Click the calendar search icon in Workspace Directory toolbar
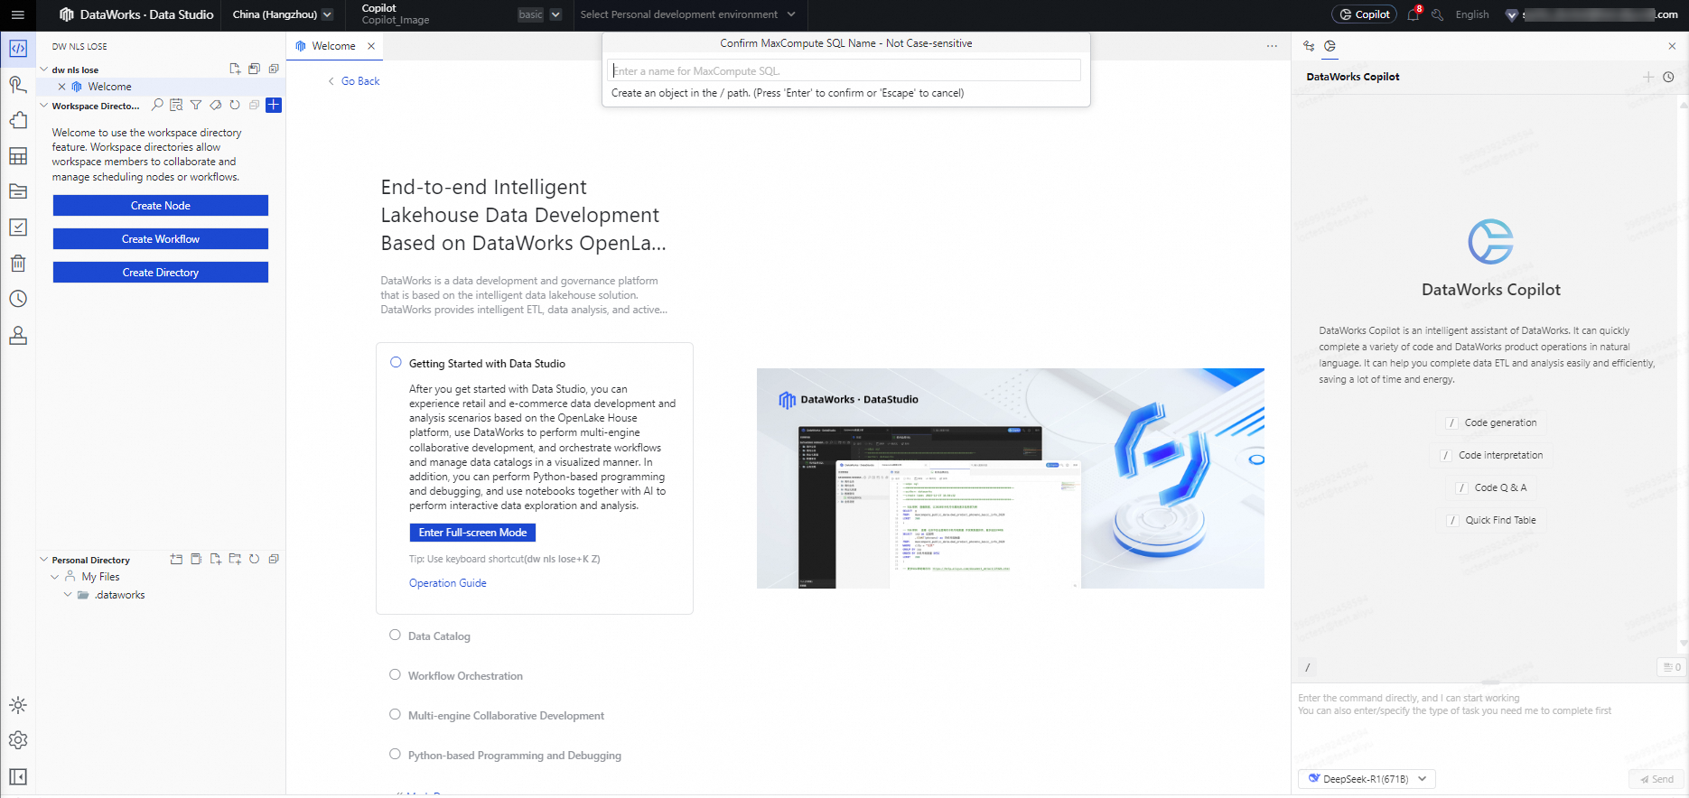This screenshot has height=798, width=1689. coord(176,105)
